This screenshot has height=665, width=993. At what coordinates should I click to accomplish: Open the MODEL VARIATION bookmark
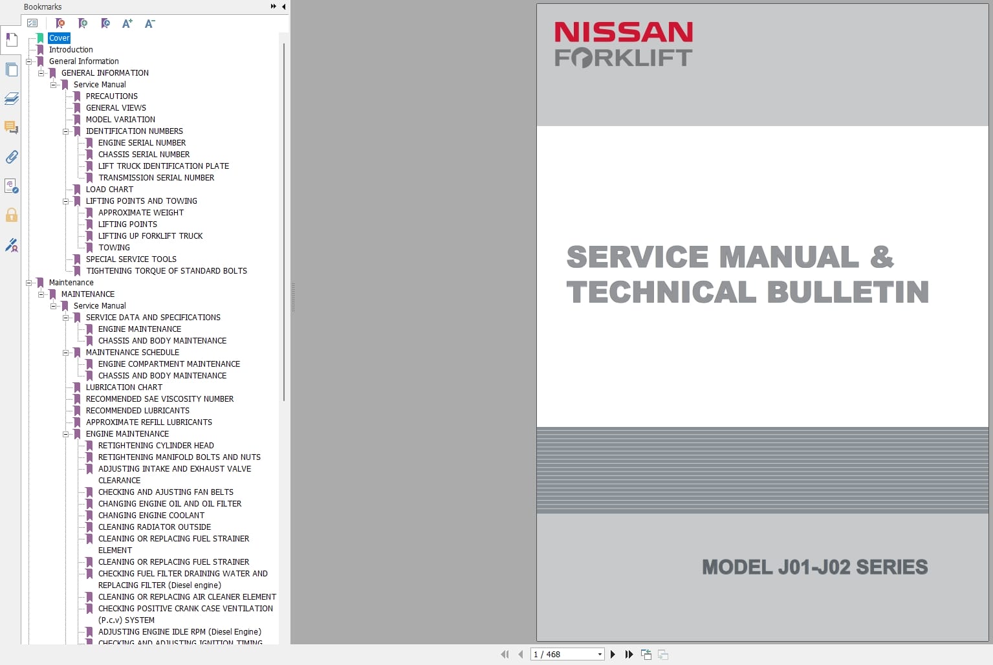click(120, 120)
